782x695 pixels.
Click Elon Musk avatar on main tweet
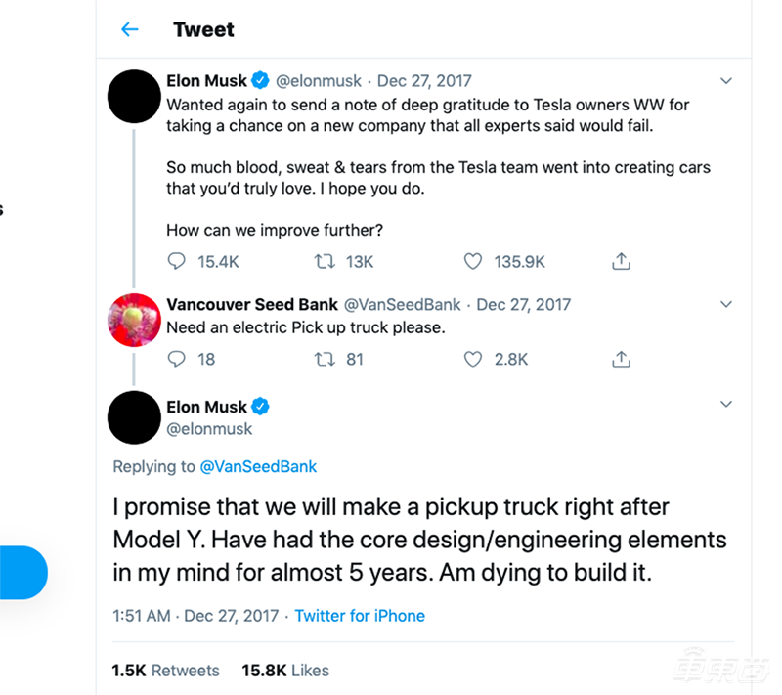pyautogui.click(x=134, y=417)
